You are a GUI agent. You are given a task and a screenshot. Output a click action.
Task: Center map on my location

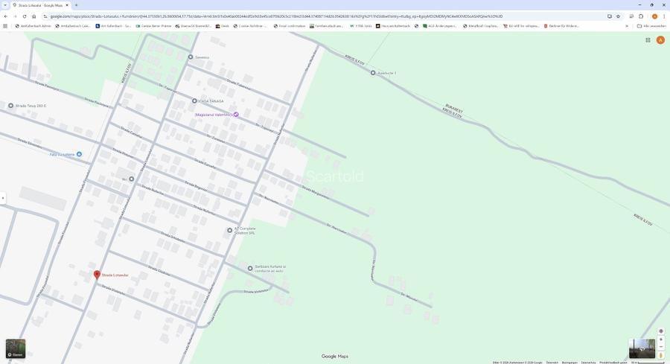[x=660, y=331]
